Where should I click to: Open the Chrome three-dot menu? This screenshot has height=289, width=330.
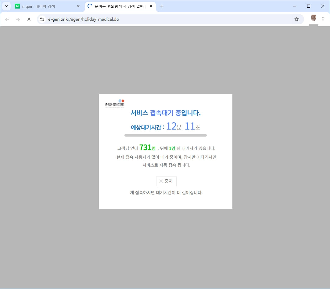(x=323, y=19)
